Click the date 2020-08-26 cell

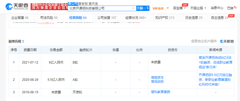point(30,80)
